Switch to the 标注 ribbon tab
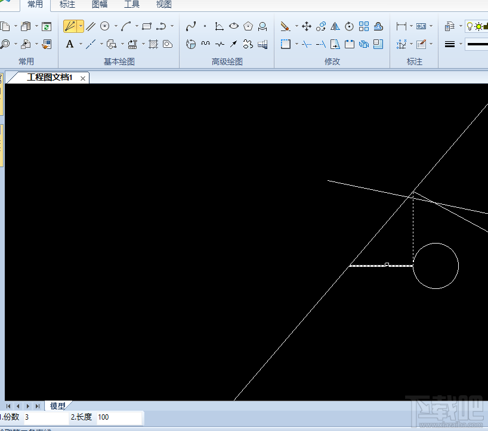 coord(67,5)
